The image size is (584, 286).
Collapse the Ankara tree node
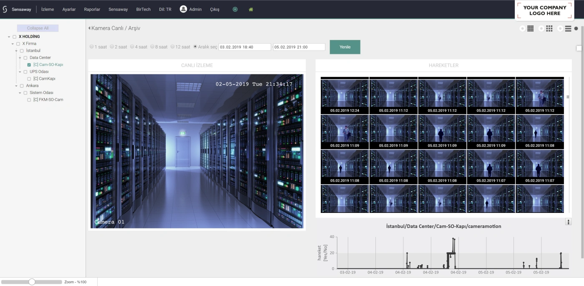point(16,86)
